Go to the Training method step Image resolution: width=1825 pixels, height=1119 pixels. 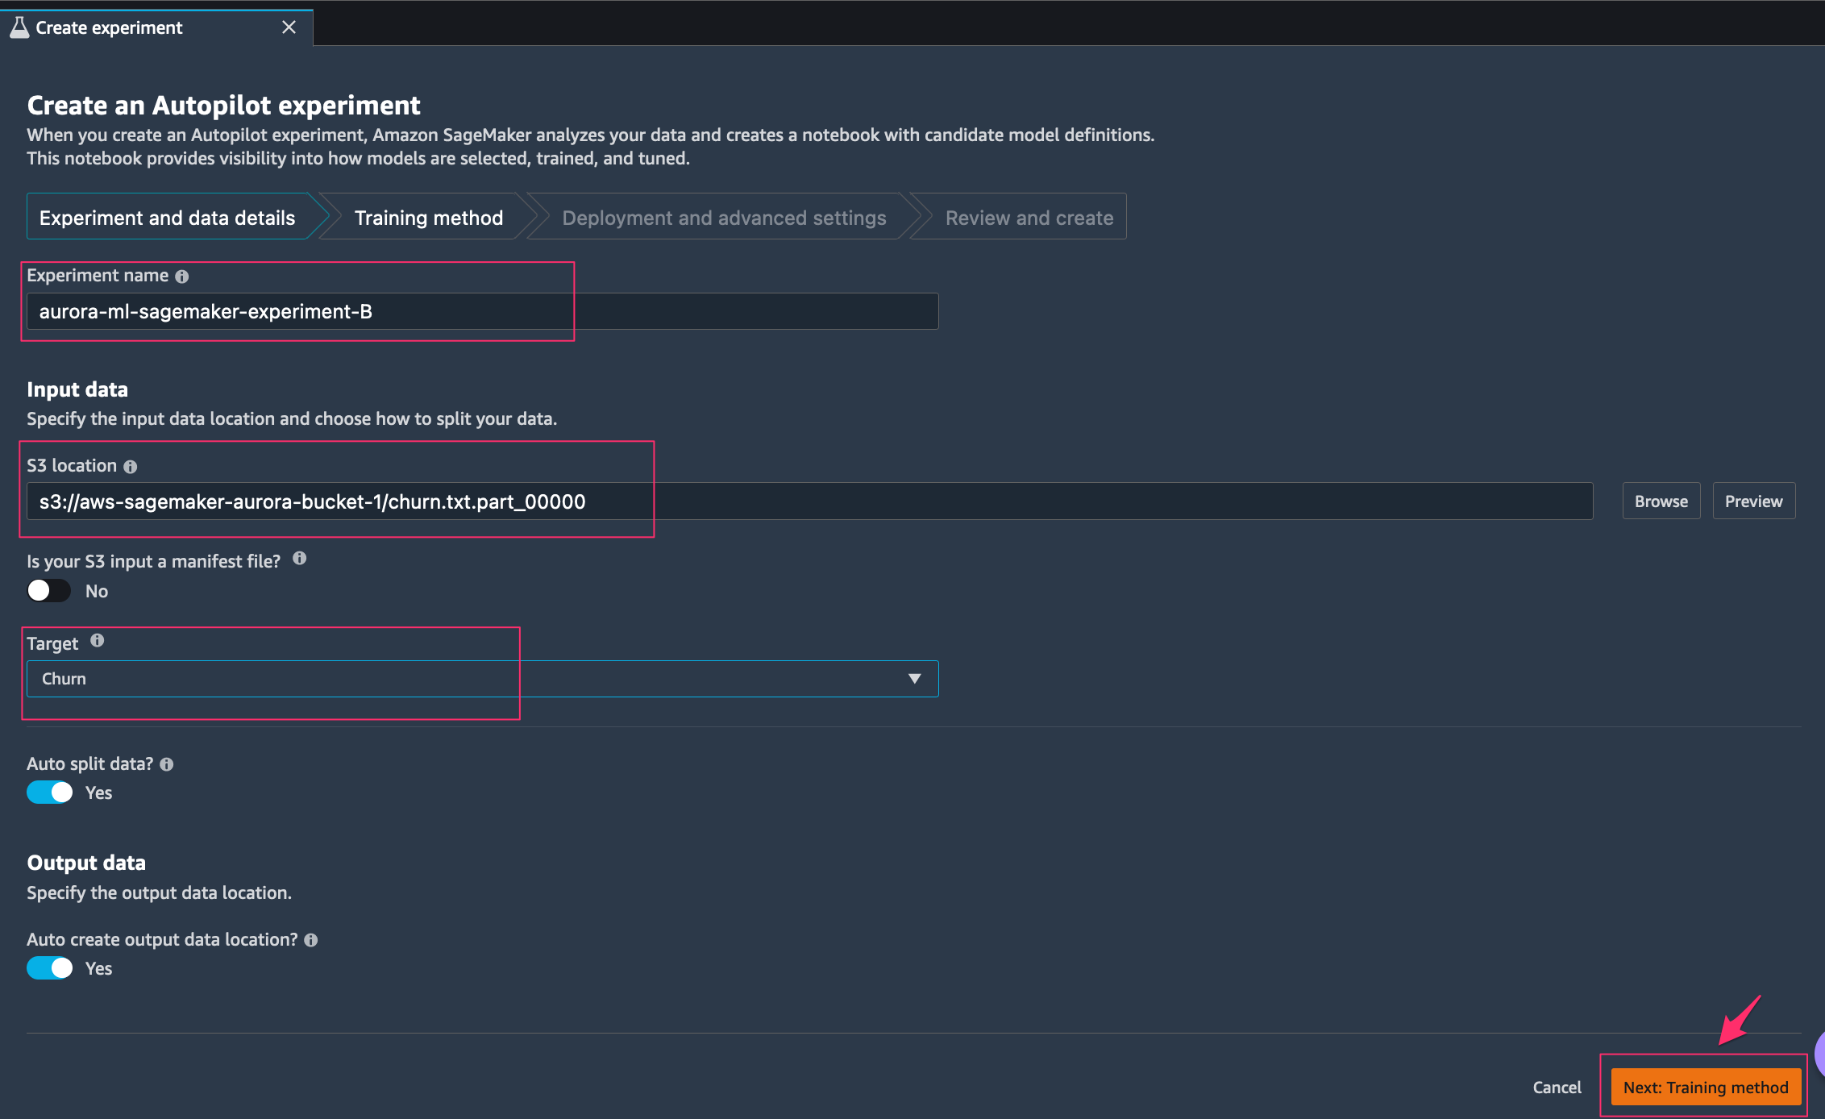coord(428,218)
